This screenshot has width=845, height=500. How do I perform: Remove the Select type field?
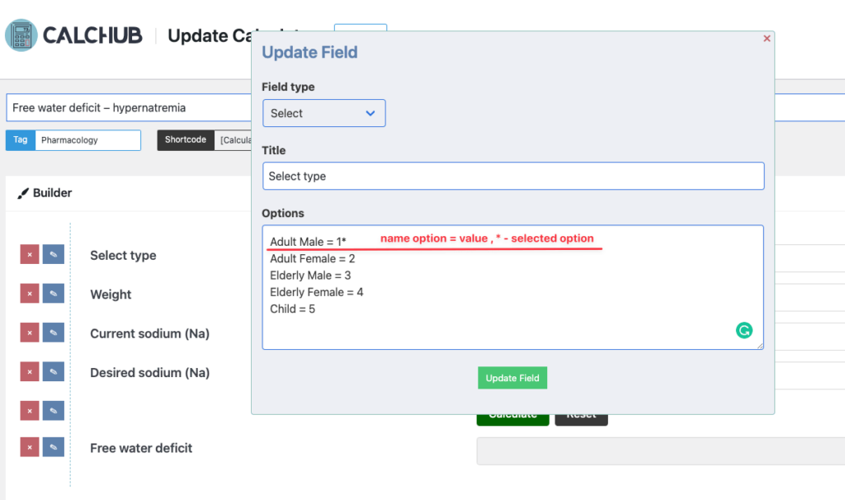click(x=29, y=254)
